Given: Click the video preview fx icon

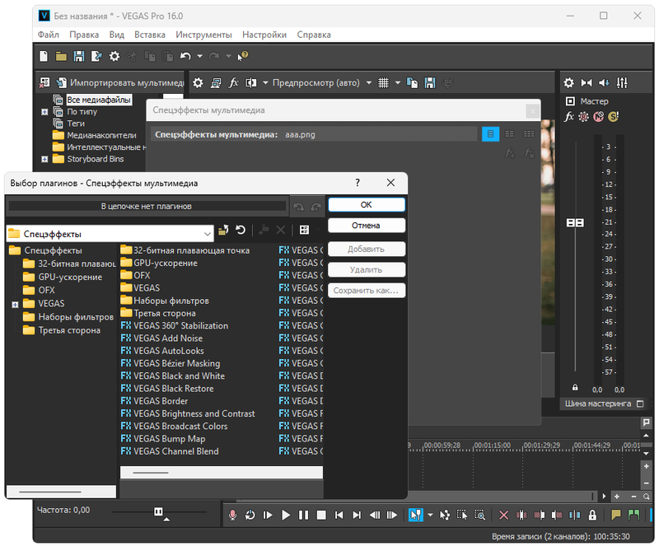Looking at the screenshot, I should point(233,82).
